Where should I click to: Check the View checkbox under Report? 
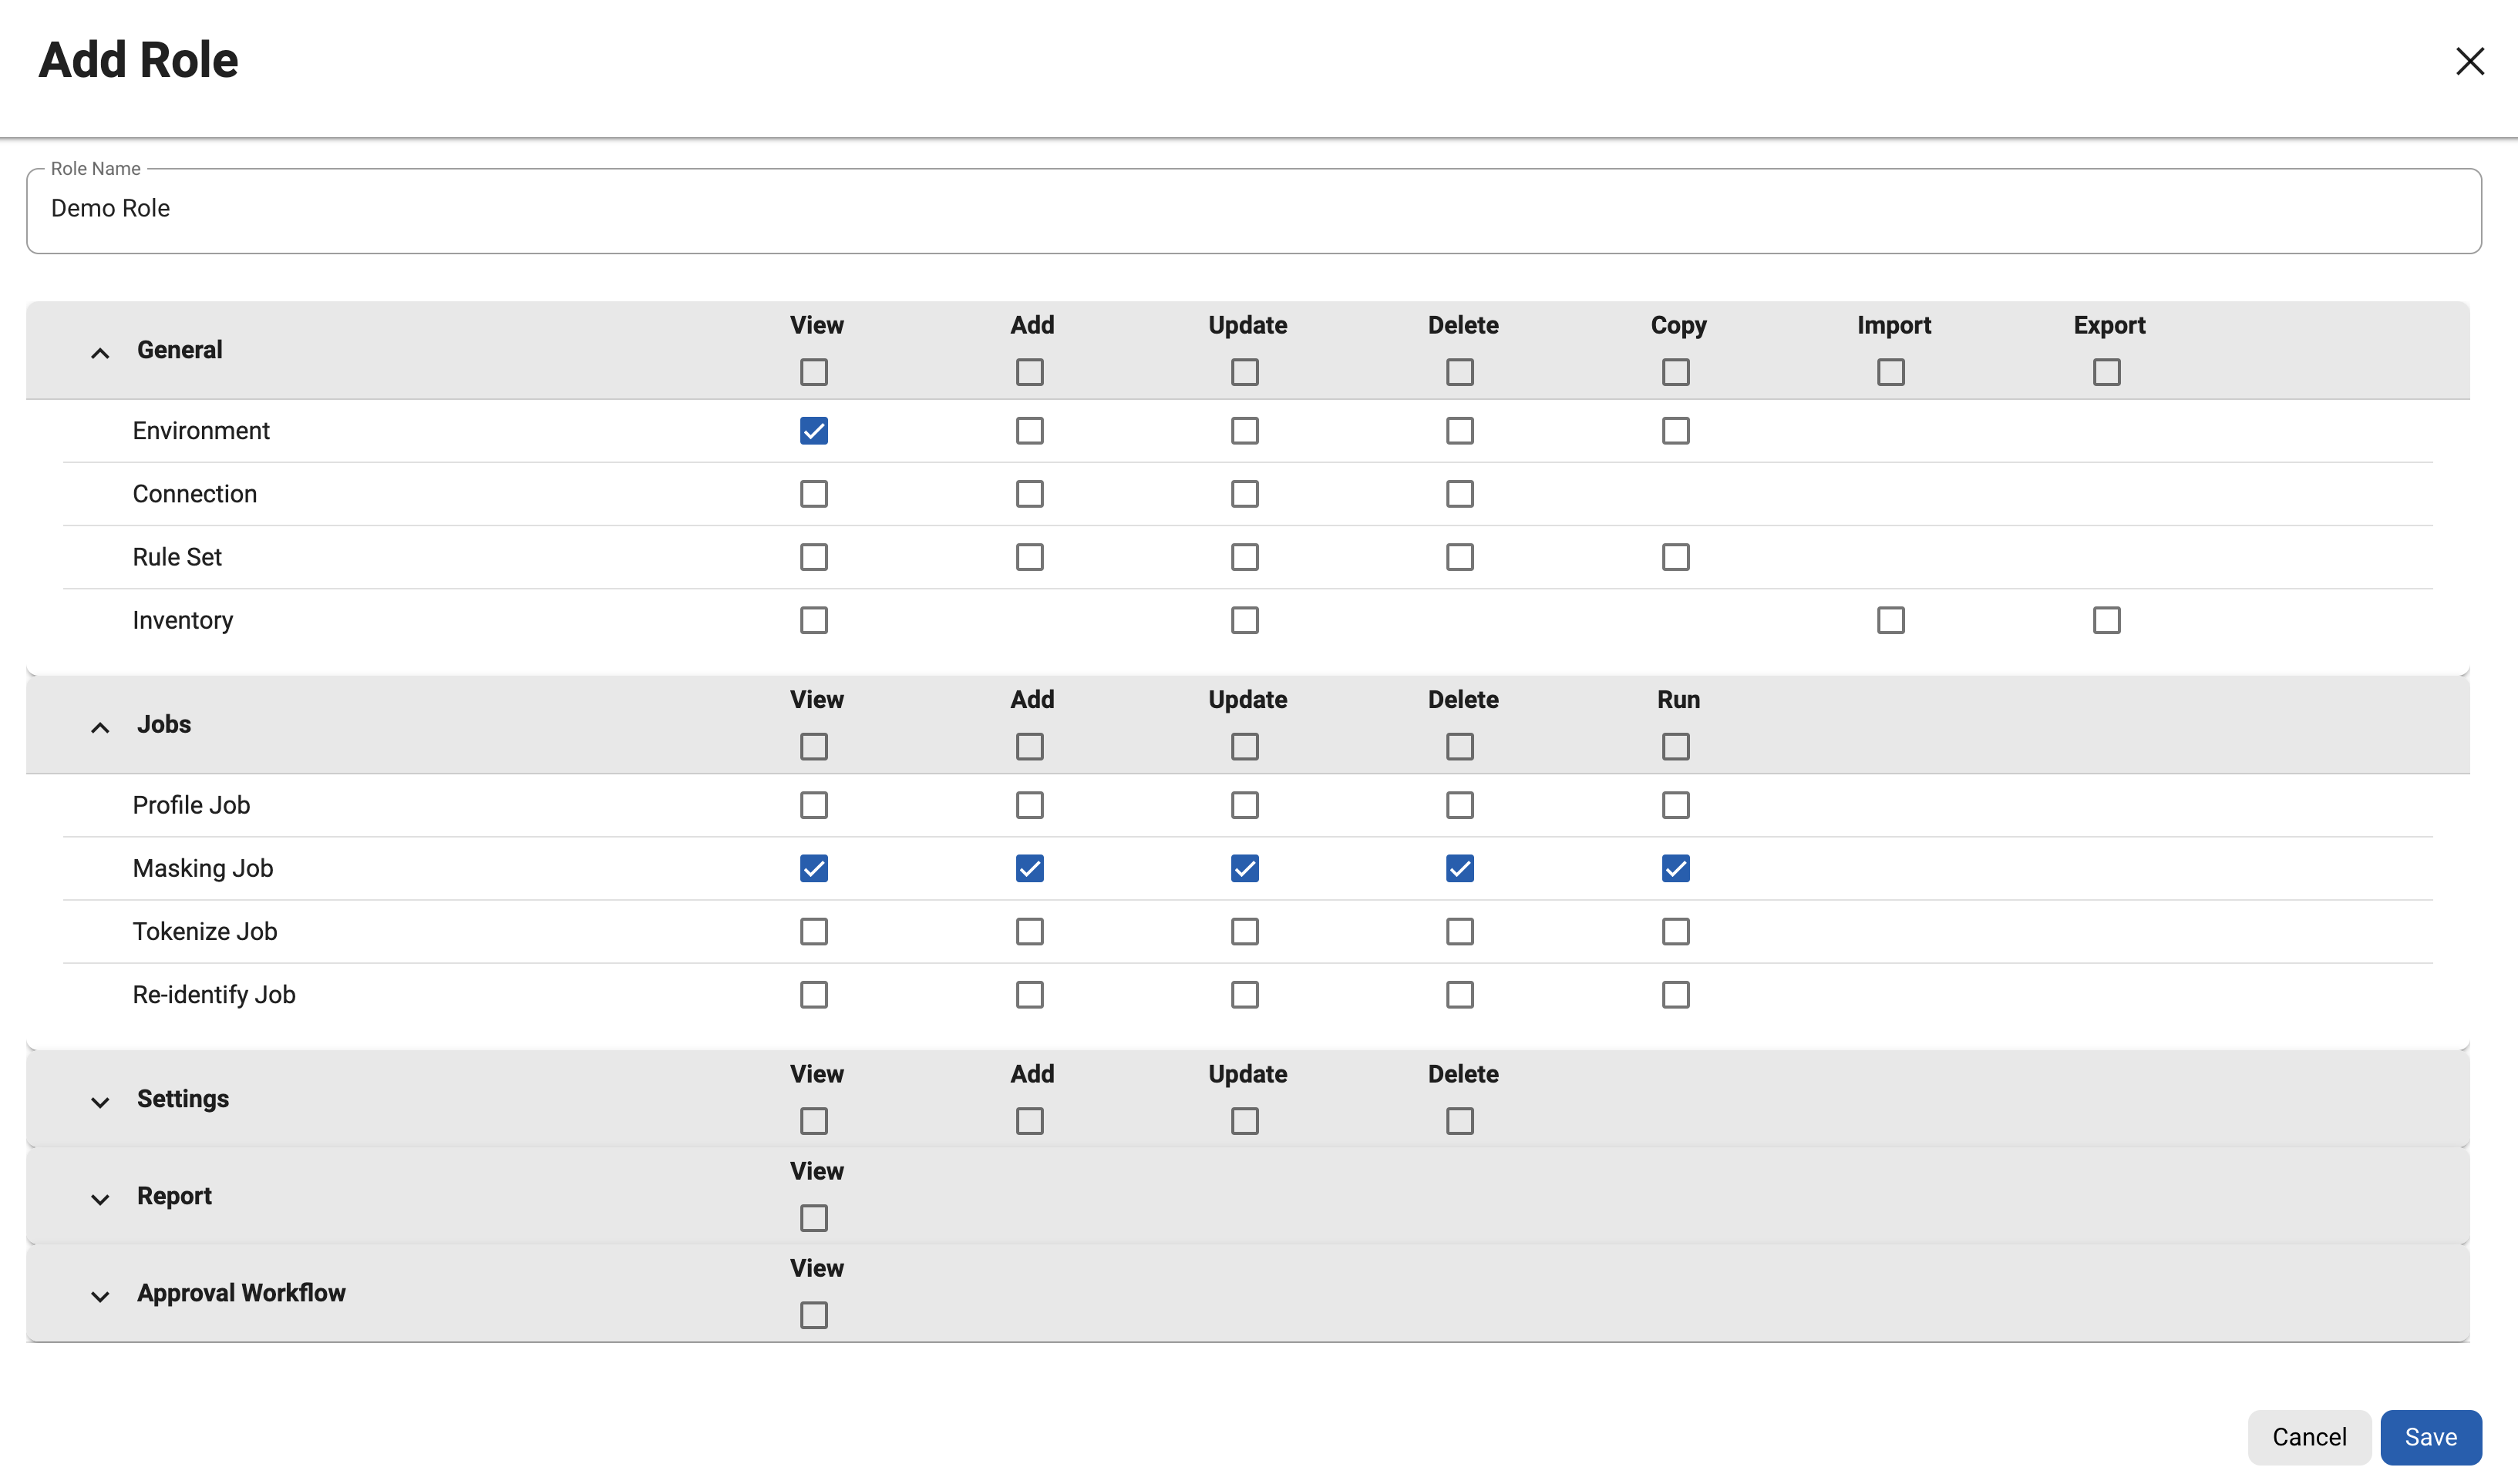coord(814,1217)
